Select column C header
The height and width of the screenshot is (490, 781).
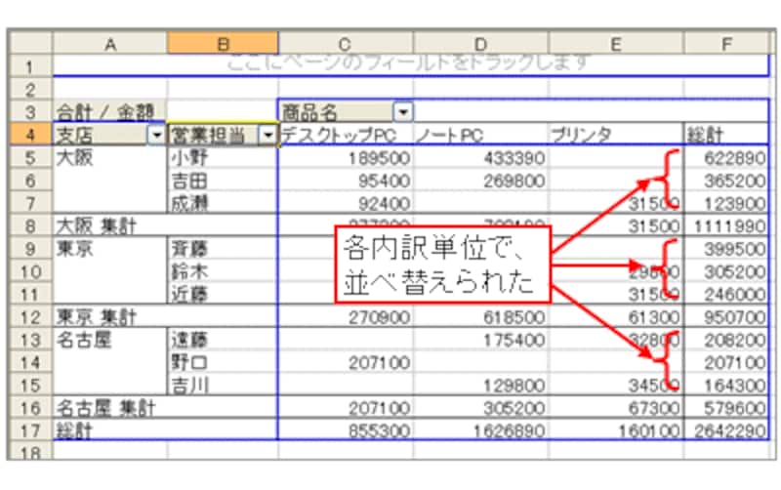[346, 42]
